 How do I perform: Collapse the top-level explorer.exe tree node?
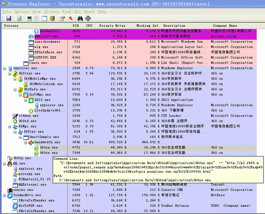click(x=5, y=68)
